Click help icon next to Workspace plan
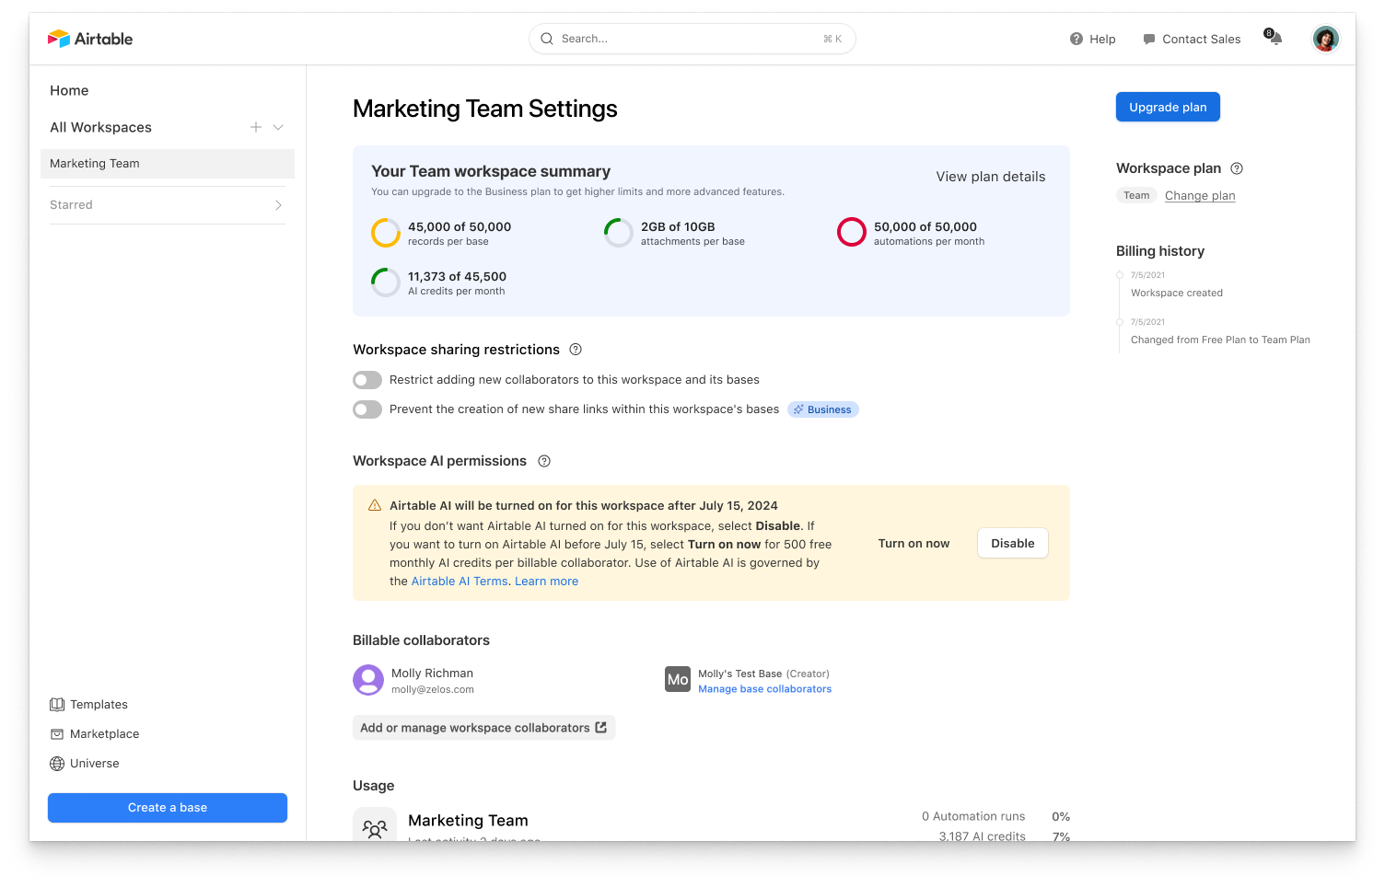 pos(1237,168)
